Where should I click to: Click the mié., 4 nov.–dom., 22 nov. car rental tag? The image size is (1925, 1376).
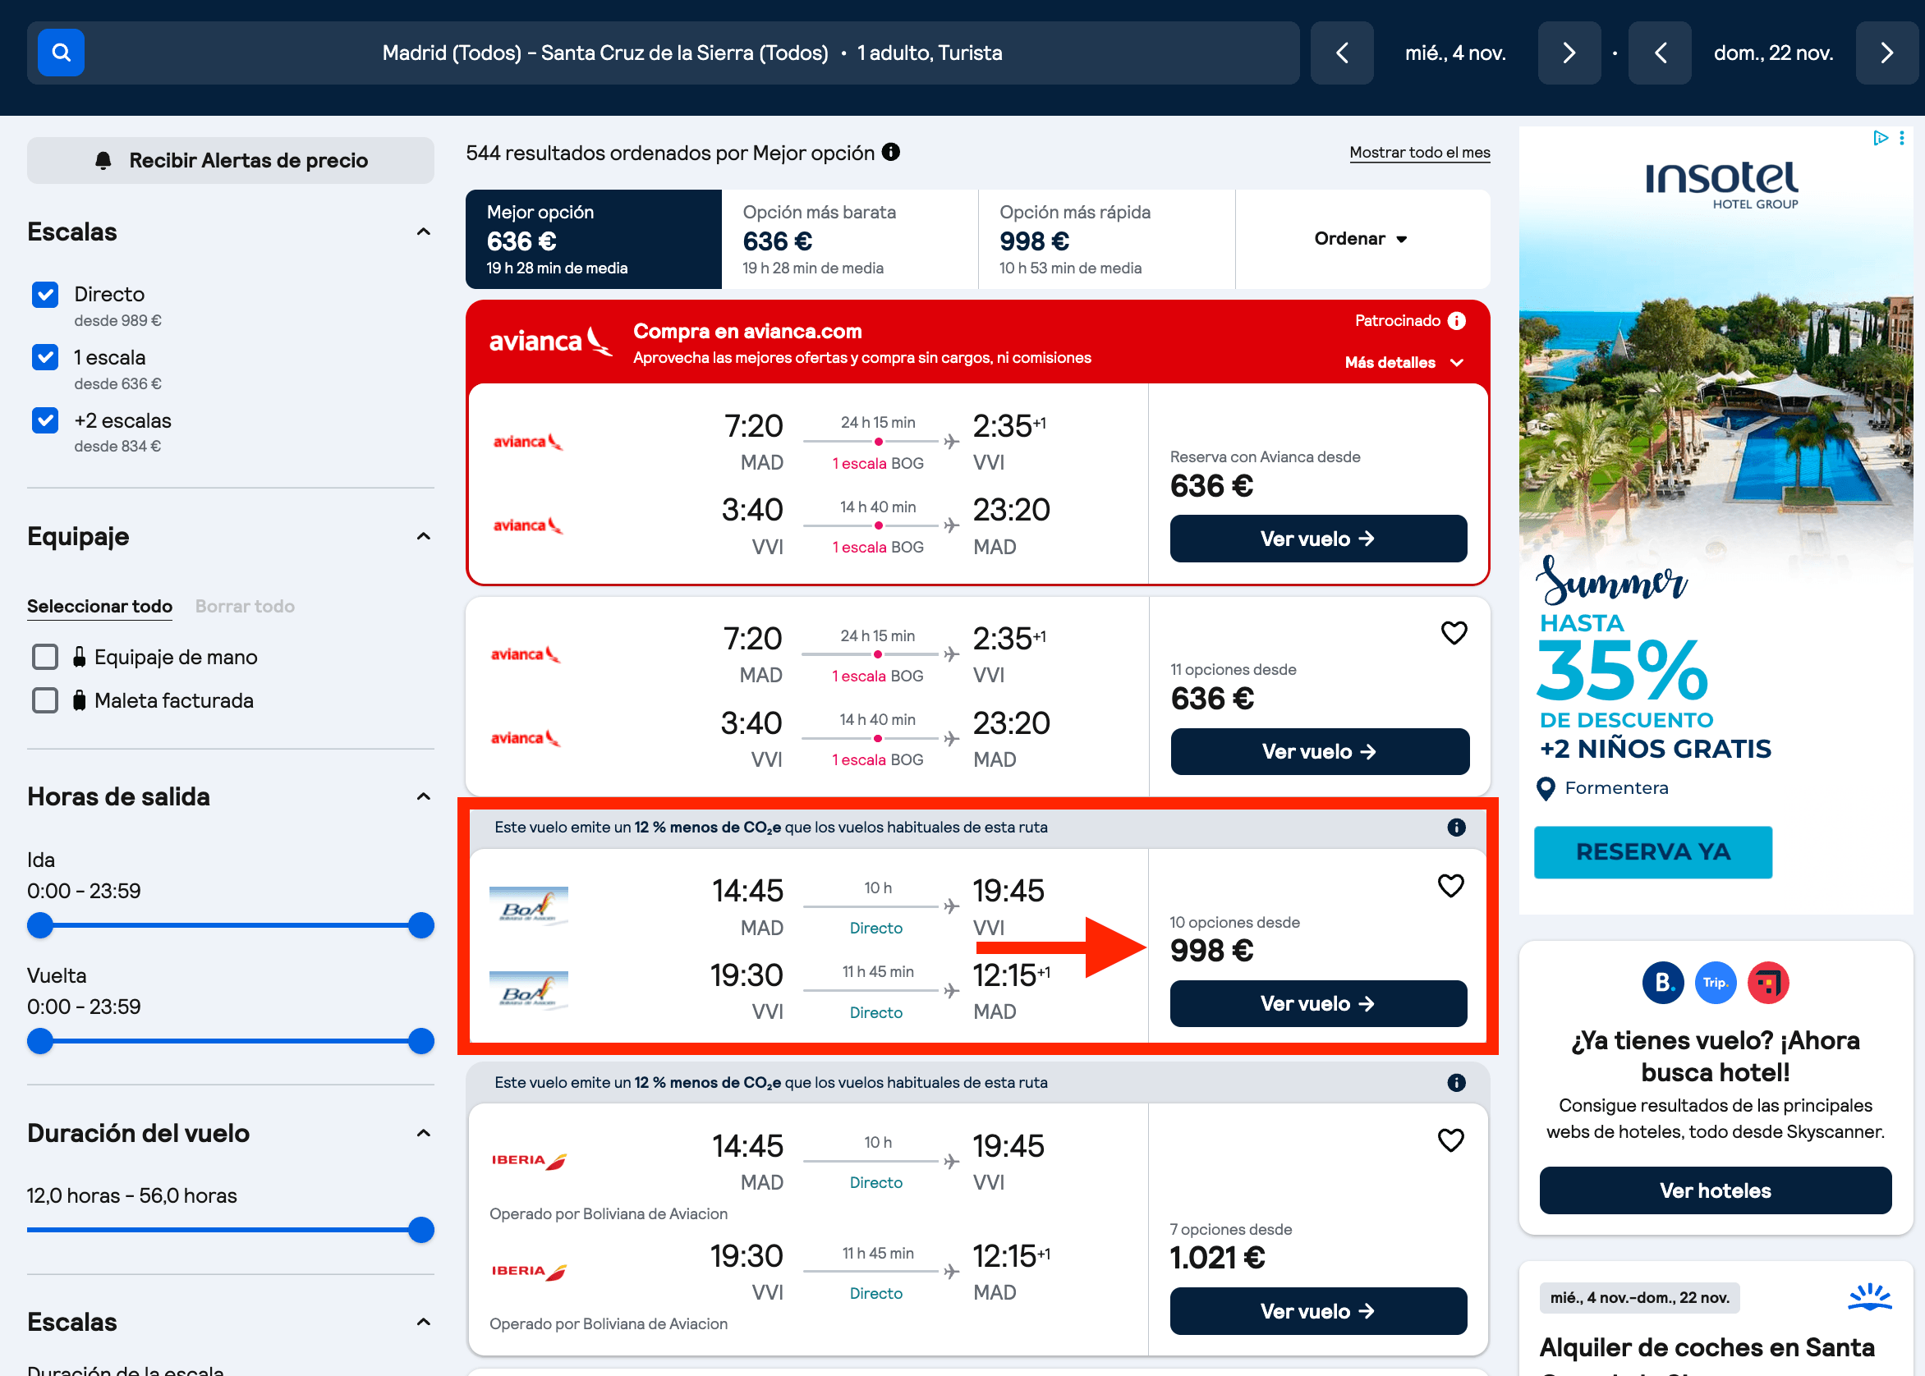pyautogui.click(x=1639, y=1298)
